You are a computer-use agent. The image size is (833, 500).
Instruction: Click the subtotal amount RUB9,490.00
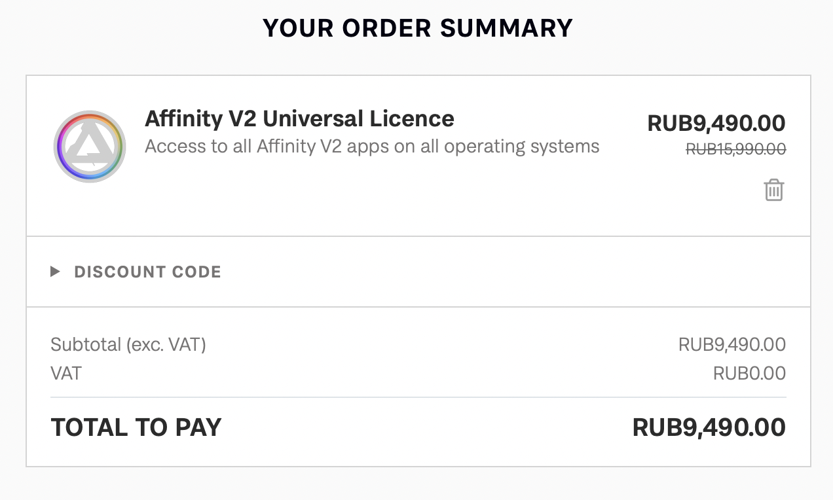(x=731, y=344)
